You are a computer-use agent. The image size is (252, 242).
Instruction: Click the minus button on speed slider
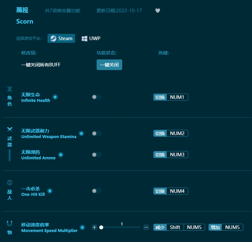[x=146, y=227]
